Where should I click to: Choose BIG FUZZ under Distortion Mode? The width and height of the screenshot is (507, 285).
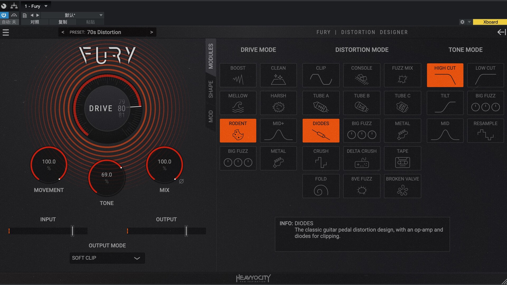[x=362, y=131]
